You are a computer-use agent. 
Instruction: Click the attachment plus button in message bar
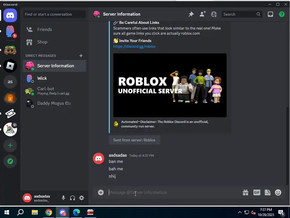[x=101, y=192]
